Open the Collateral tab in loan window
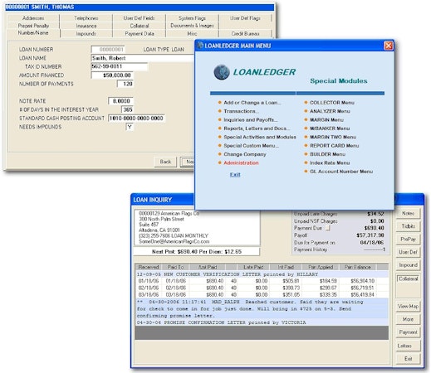This screenshot has width=431, height=373. click(139, 26)
